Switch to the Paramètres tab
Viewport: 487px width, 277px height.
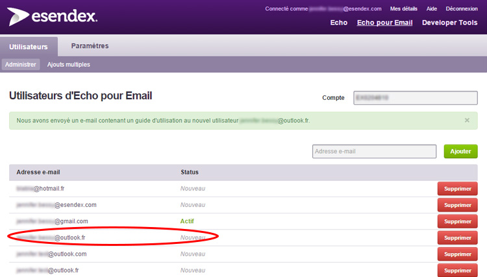point(90,46)
